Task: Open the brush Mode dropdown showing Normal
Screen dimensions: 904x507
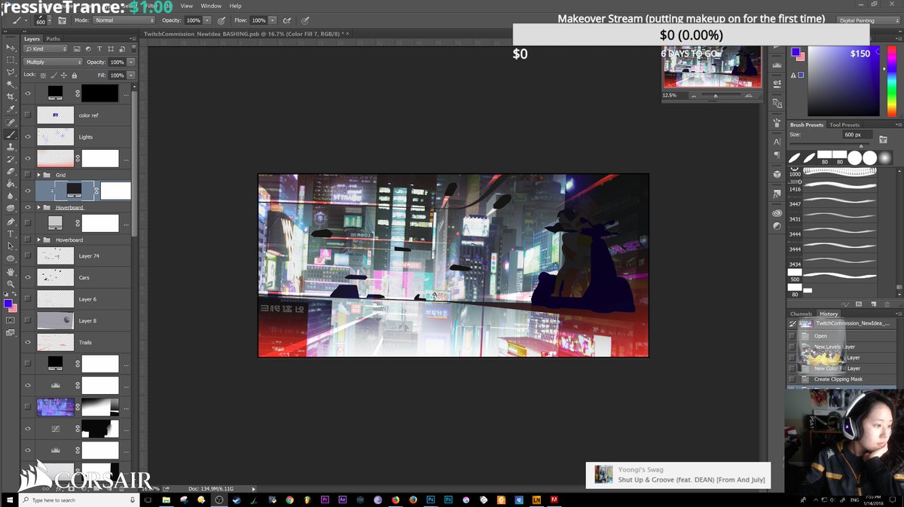Action: [124, 20]
